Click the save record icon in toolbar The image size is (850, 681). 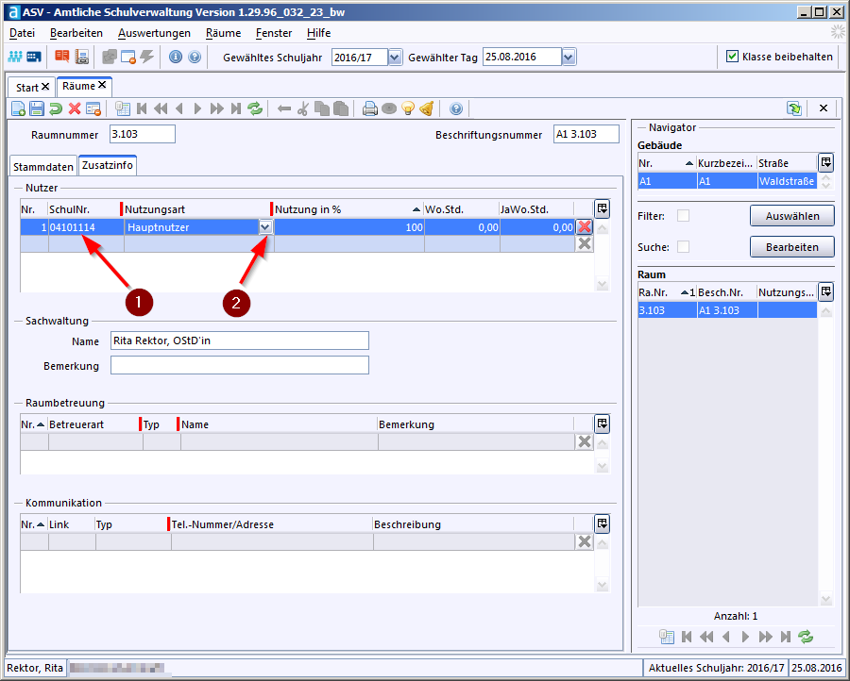point(37,108)
